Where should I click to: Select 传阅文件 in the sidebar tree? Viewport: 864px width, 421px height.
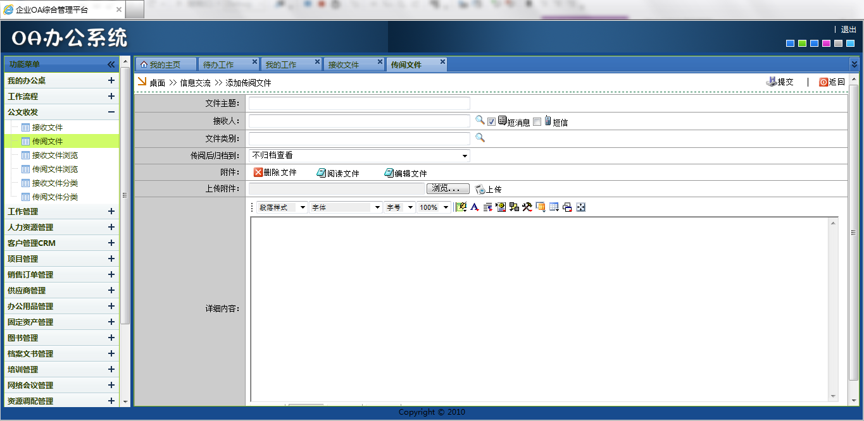click(x=47, y=142)
